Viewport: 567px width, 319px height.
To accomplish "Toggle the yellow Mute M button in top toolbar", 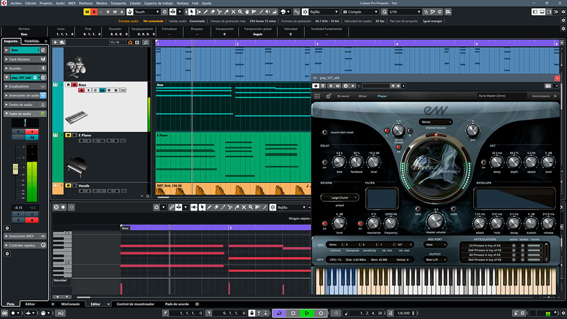I will click(87, 11).
